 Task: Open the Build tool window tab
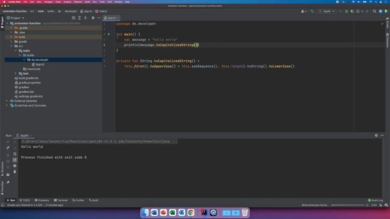94,200
